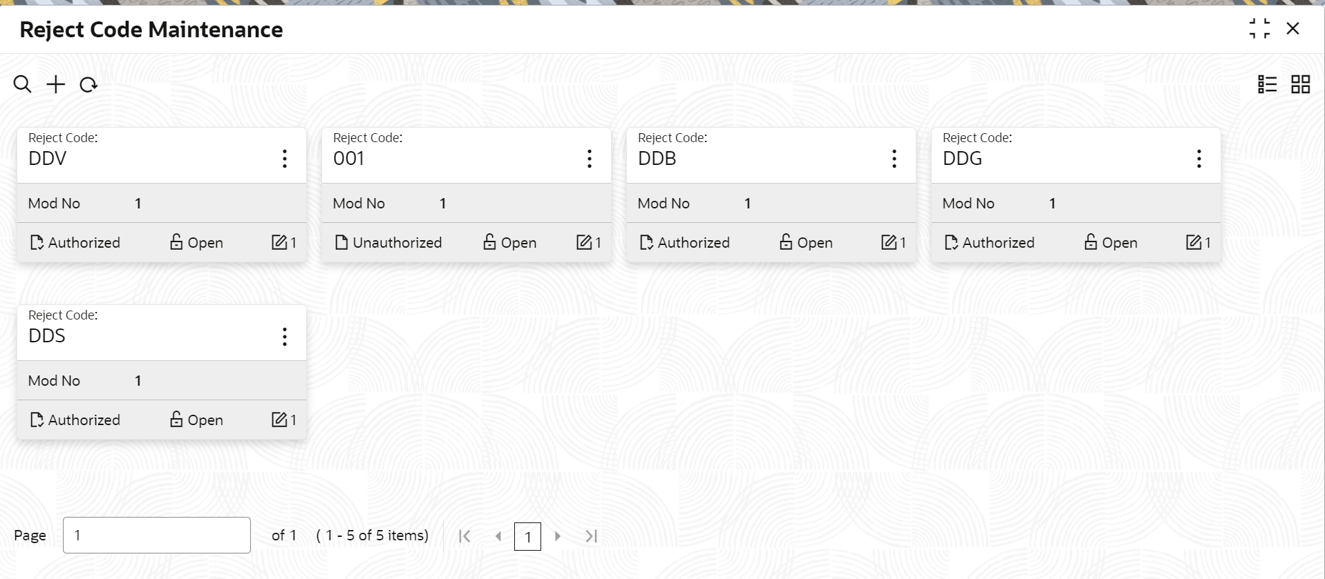Open the three-dot menu on DDV card
This screenshot has height=579, width=1325.
[285, 159]
